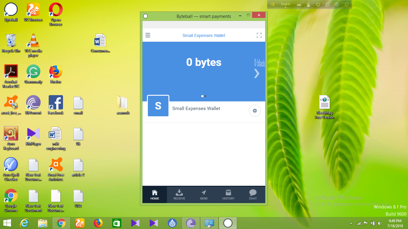Open the English language dropdown in Avro bar

(286, 4)
